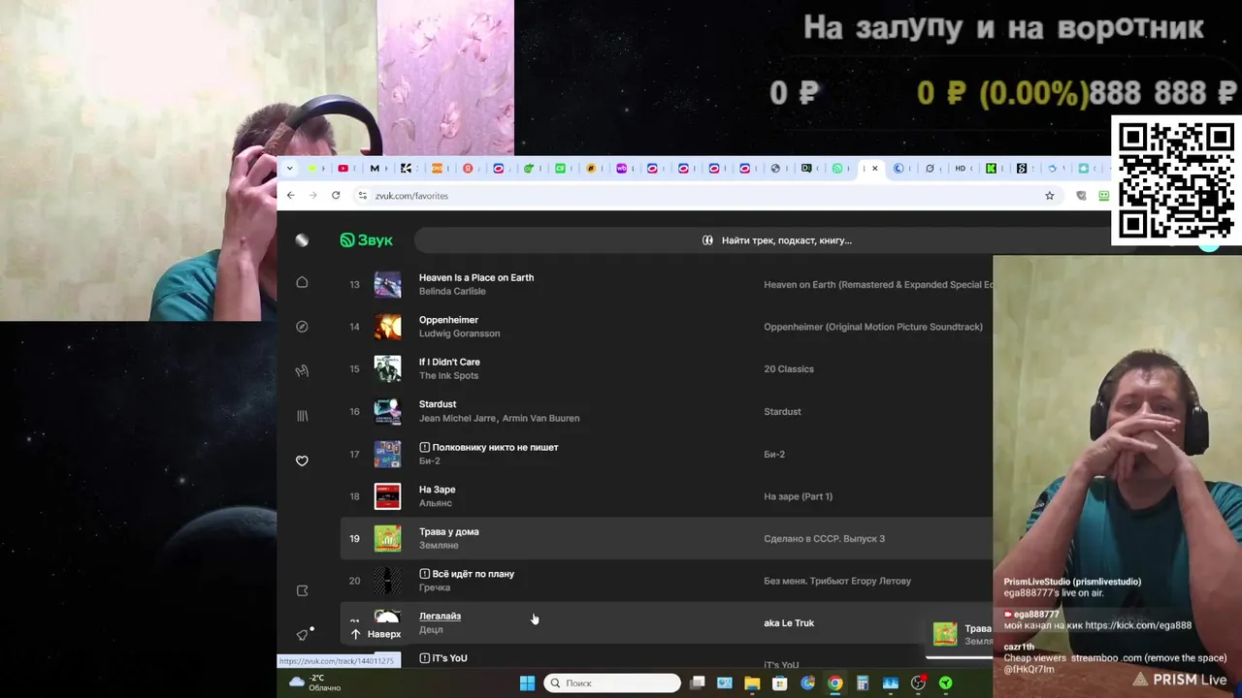This screenshot has height=698, width=1242.
Task: Click the green Звук logo
Action: 366,240
